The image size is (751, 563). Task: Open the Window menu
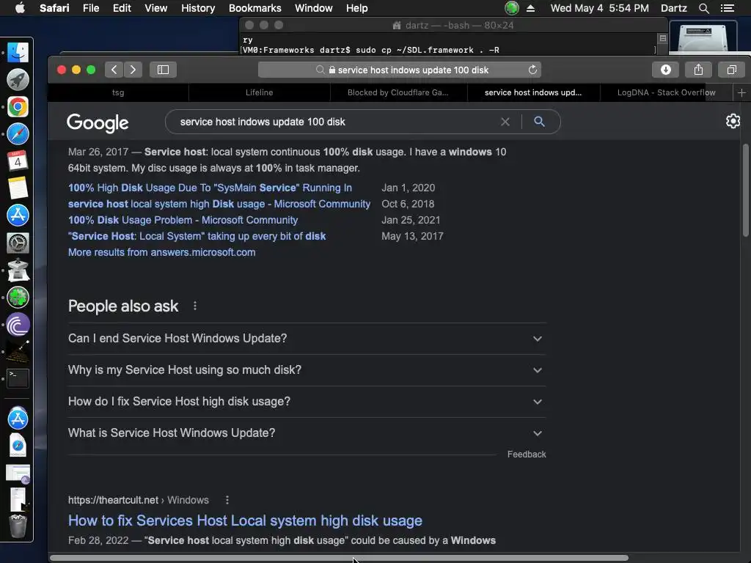(x=313, y=8)
